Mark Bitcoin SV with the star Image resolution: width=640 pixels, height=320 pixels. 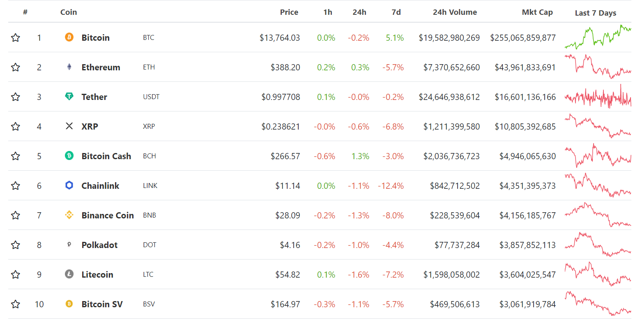point(16,304)
